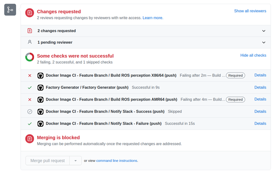Click the red Merging is blocked icon
The width and height of the screenshot is (277, 172).
(x=29, y=139)
